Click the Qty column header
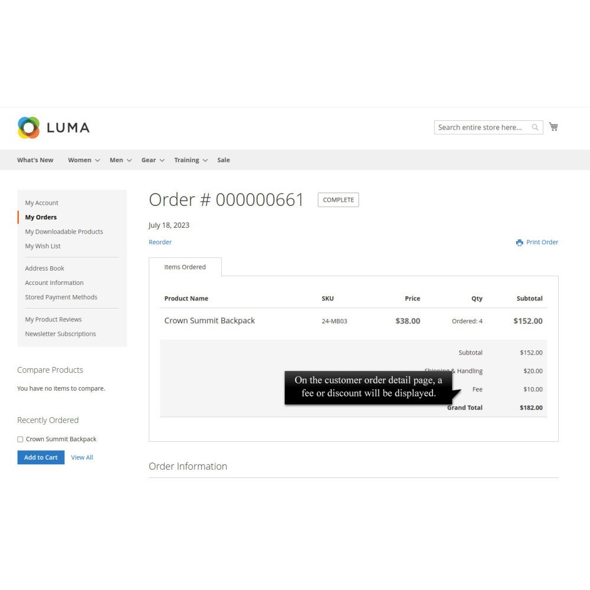Image resolution: width=590 pixels, height=590 pixels. pyautogui.click(x=477, y=299)
